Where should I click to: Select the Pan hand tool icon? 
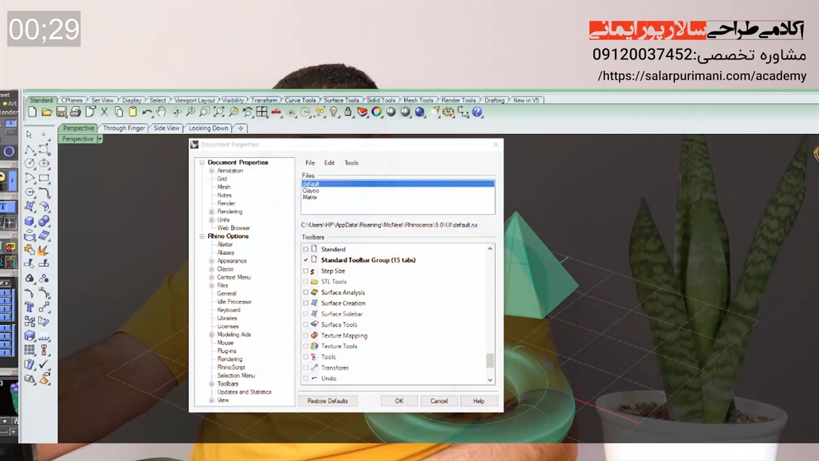161,112
